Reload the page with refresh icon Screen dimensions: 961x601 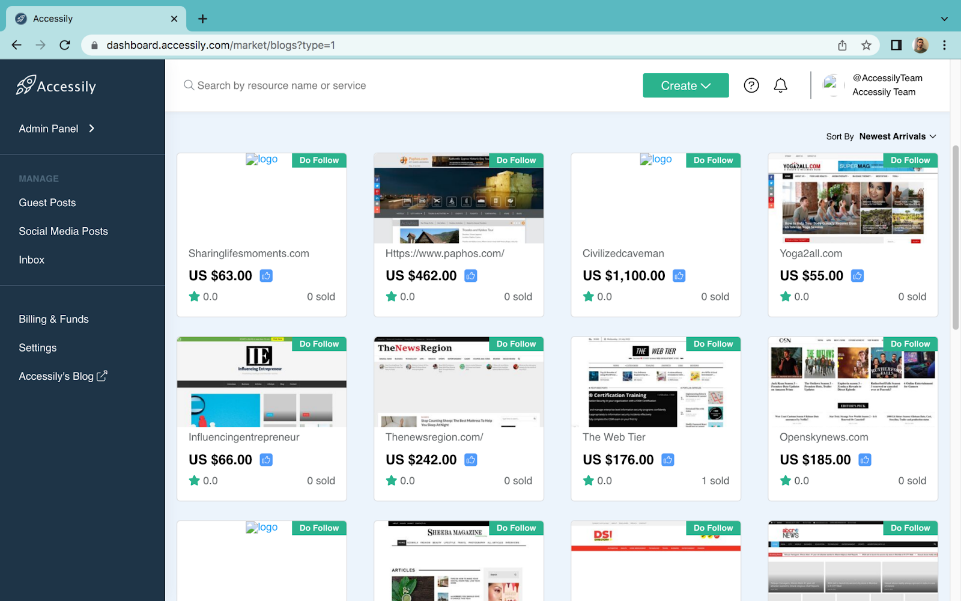click(x=65, y=45)
